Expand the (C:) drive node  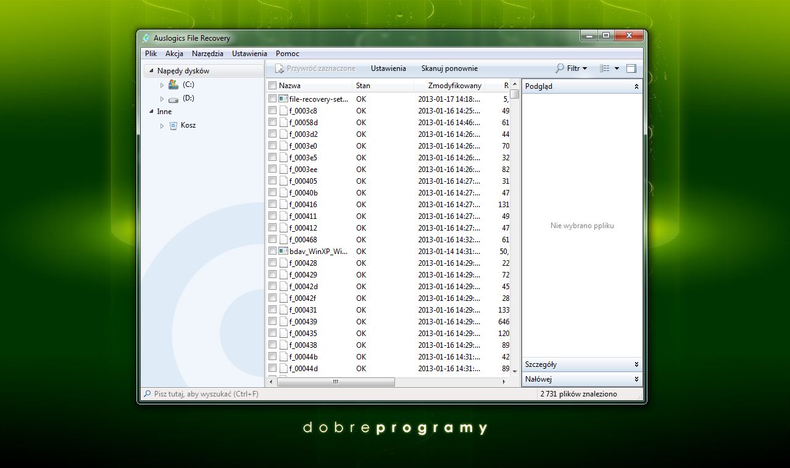(x=162, y=85)
